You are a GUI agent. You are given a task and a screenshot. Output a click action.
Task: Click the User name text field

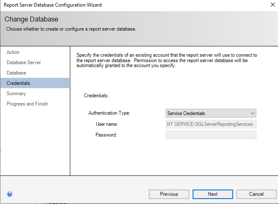211,124
